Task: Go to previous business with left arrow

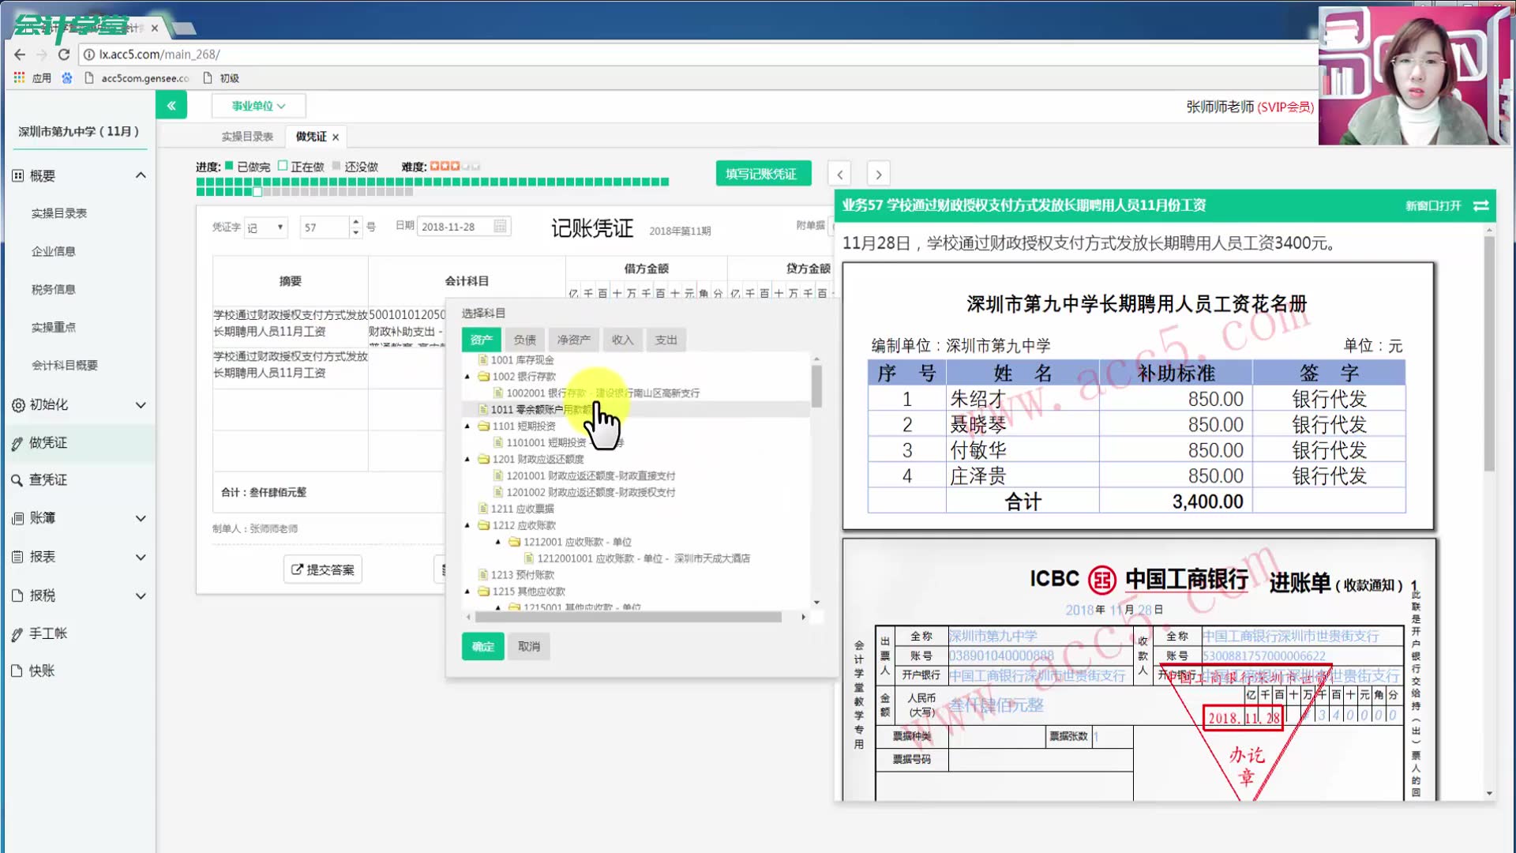Action: [x=839, y=174]
